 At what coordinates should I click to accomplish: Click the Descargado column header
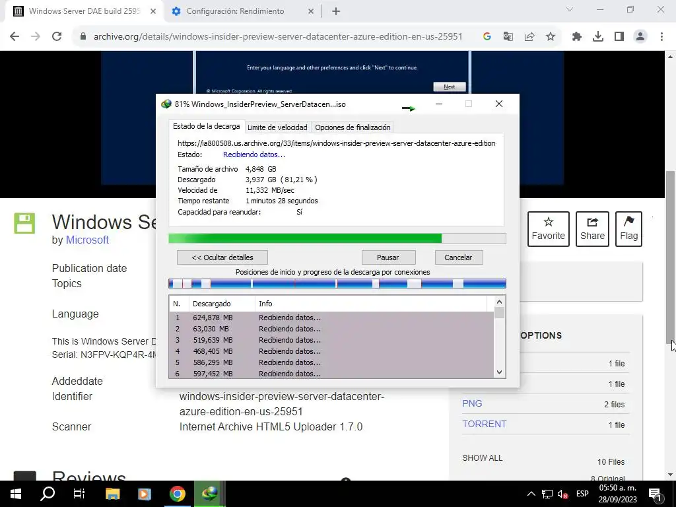[x=222, y=304]
